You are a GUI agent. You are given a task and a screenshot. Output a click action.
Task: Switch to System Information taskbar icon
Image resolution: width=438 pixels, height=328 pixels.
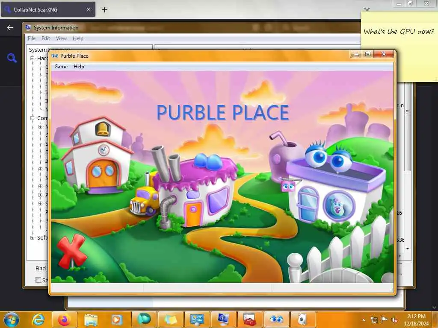(223, 319)
